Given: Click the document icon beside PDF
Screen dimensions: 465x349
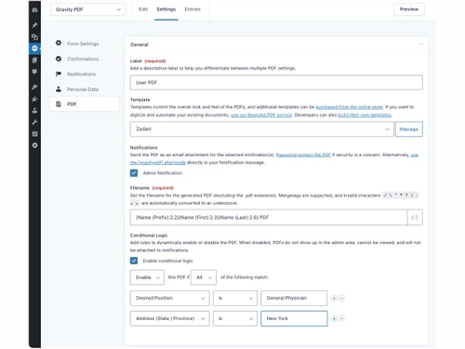Looking at the screenshot, I should (59, 104).
